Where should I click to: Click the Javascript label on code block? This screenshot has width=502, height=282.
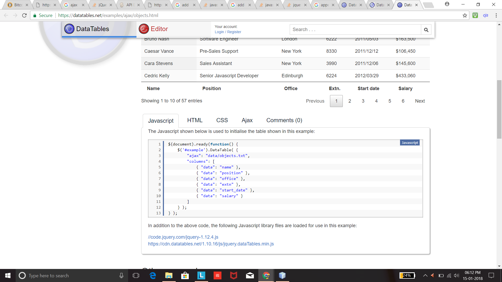[x=410, y=143]
